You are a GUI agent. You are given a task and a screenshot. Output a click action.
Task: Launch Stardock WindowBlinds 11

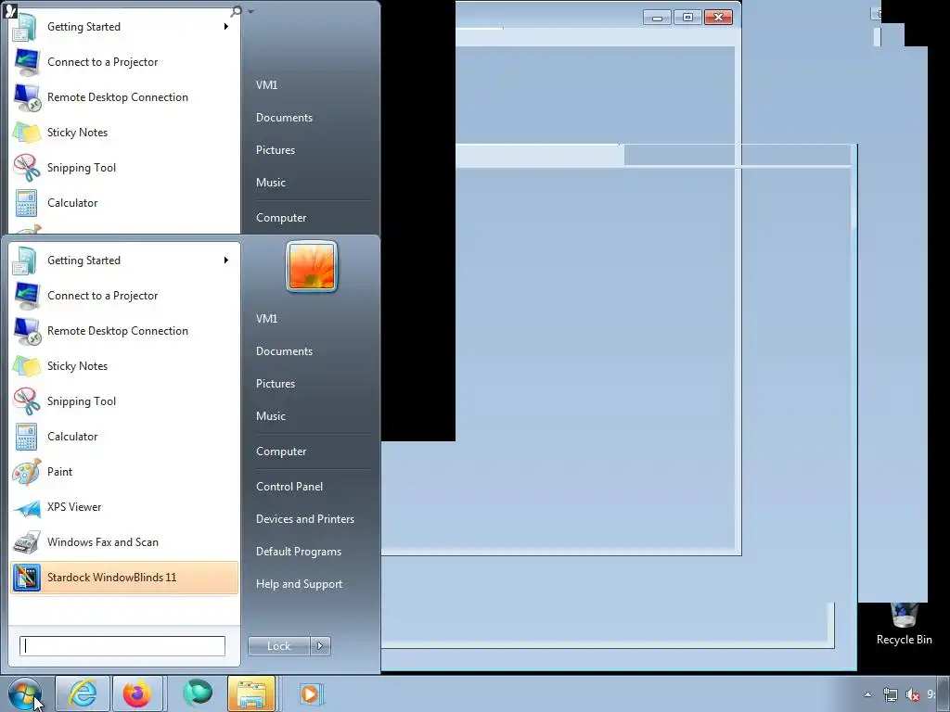click(123, 578)
